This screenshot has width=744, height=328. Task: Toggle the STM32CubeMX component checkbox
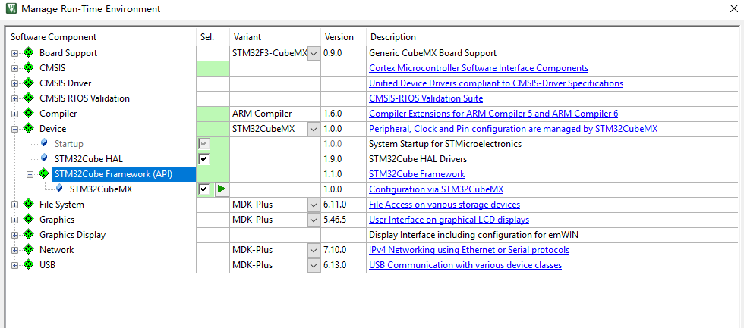point(204,189)
